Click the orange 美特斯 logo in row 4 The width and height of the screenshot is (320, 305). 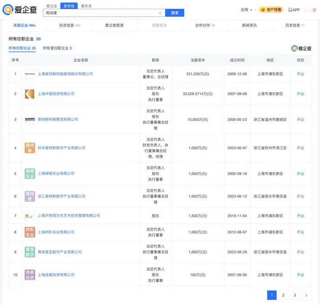pyautogui.click(x=30, y=148)
